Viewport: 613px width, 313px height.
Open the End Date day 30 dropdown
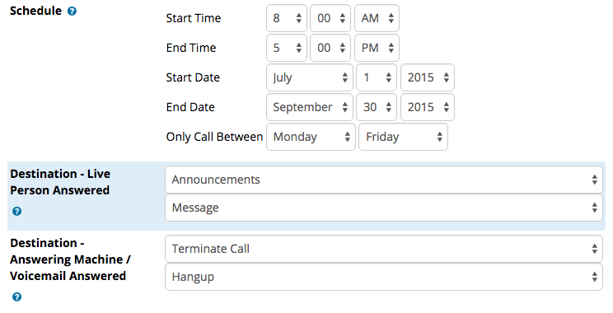point(377,107)
